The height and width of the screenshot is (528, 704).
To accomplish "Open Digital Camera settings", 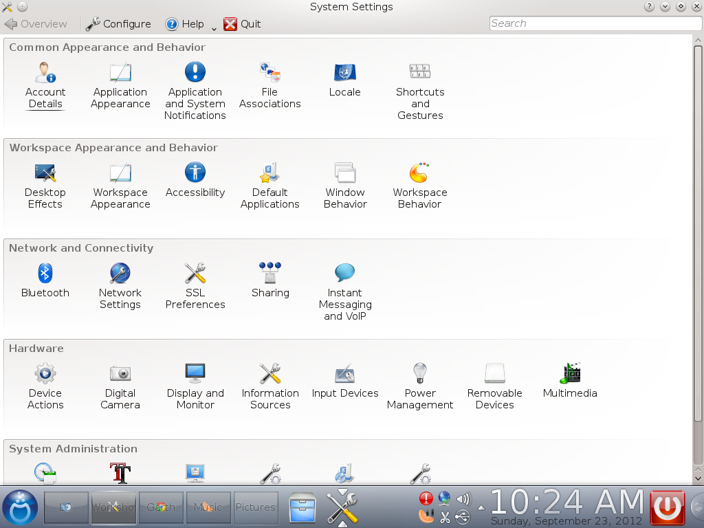I will 120,386.
